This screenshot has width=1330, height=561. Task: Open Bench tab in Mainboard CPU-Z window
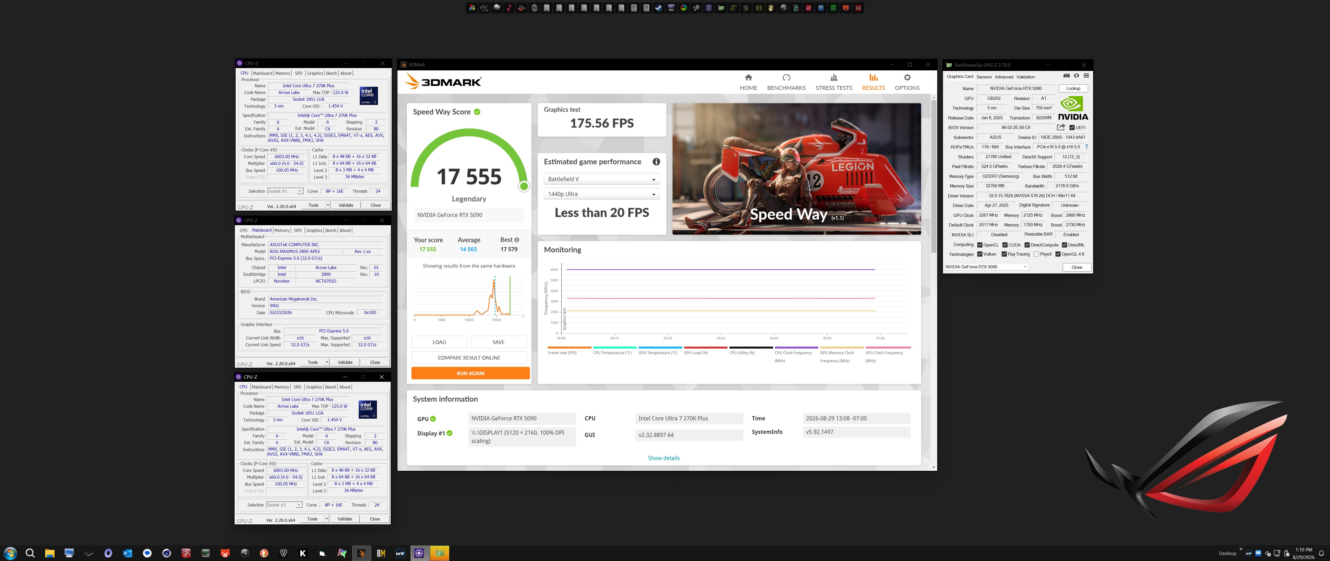(331, 230)
